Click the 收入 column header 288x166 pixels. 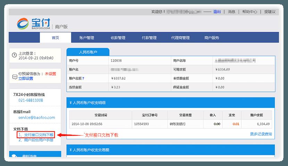(213, 115)
